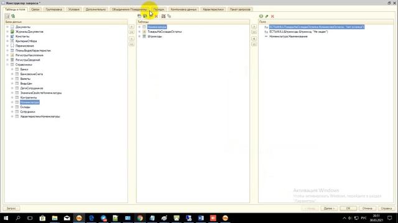Remove selected table with < button beside База данных
The width and height of the screenshot is (398, 223).
click(x=131, y=38)
